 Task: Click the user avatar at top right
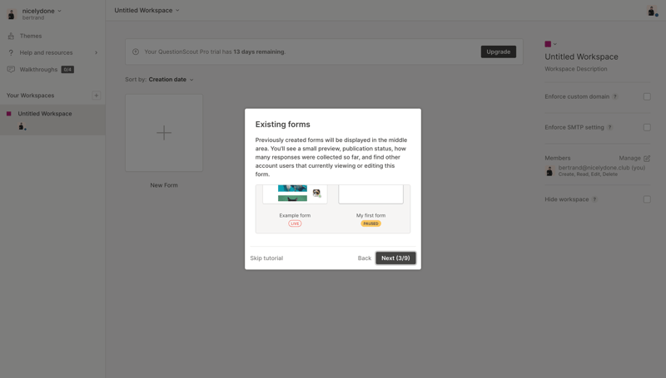click(x=652, y=11)
